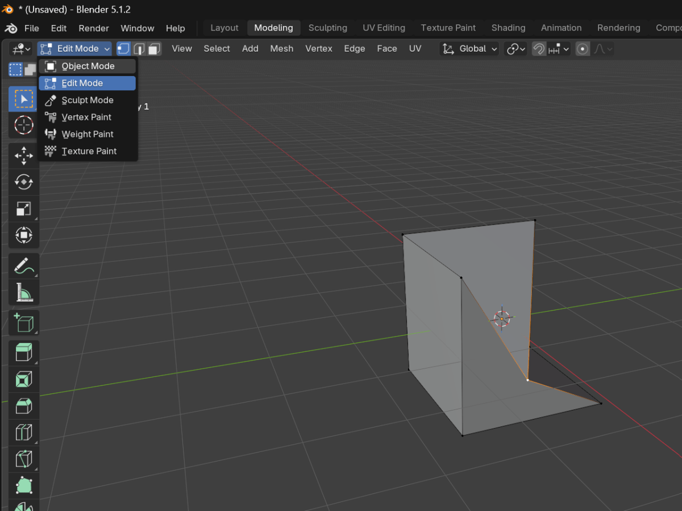Image resolution: width=682 pixels, height=511 pixels.
Task: Open Global transform orientation dropdown
Action: pos(469,49)
